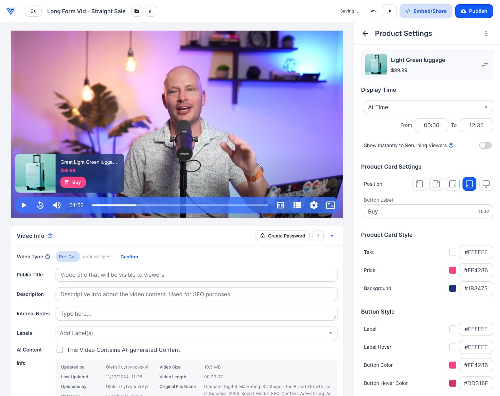This screenshot has width=500, height=396.
Task: Click the Buy button on product card
Action: pos(73,182)
